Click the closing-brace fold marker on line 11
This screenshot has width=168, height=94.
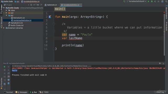click(54, 49)
